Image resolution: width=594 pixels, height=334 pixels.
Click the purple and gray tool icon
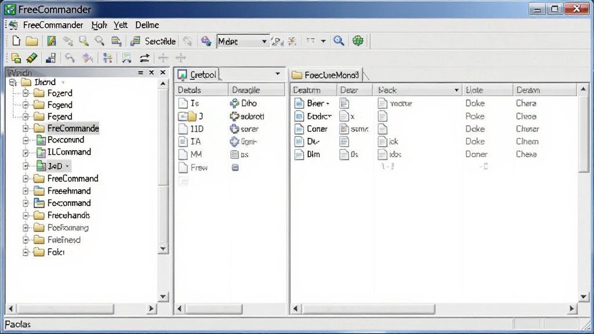[x=88, y=58]
